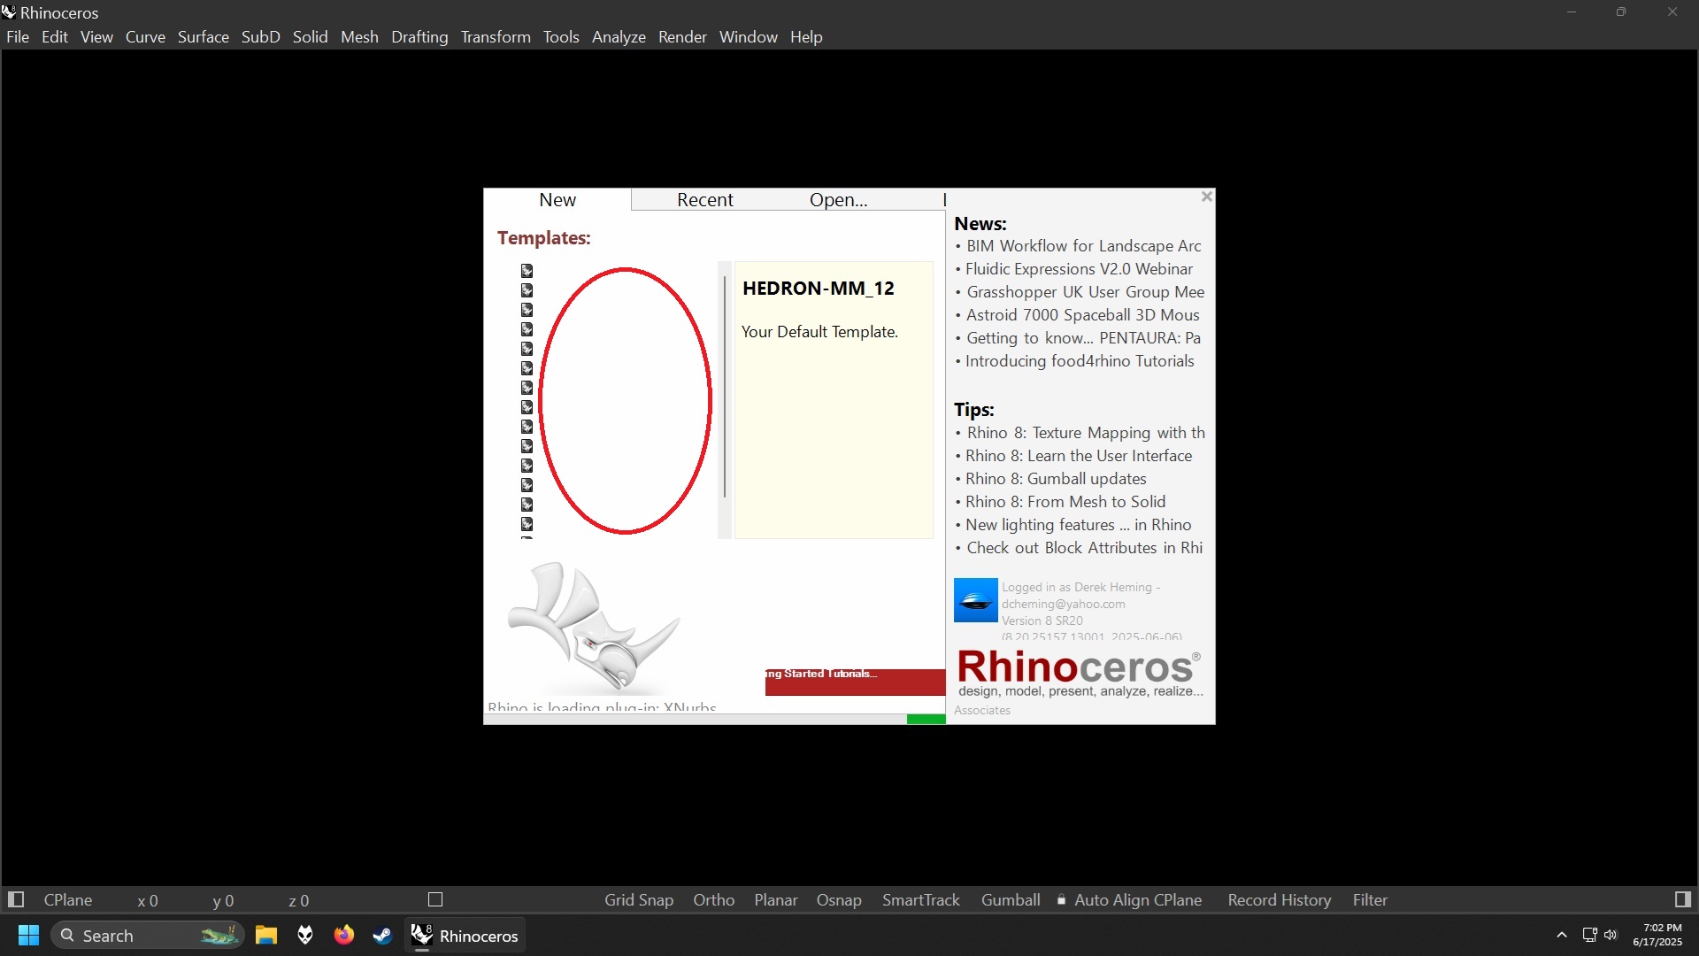Click the fox-head app icon in taskbar

(x=305, y=936)
